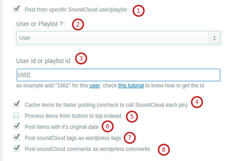Click the red circled number 5 marker
The width and height of the screenshot is (241, 161).
pyautogui.click(x=132, y=116)
